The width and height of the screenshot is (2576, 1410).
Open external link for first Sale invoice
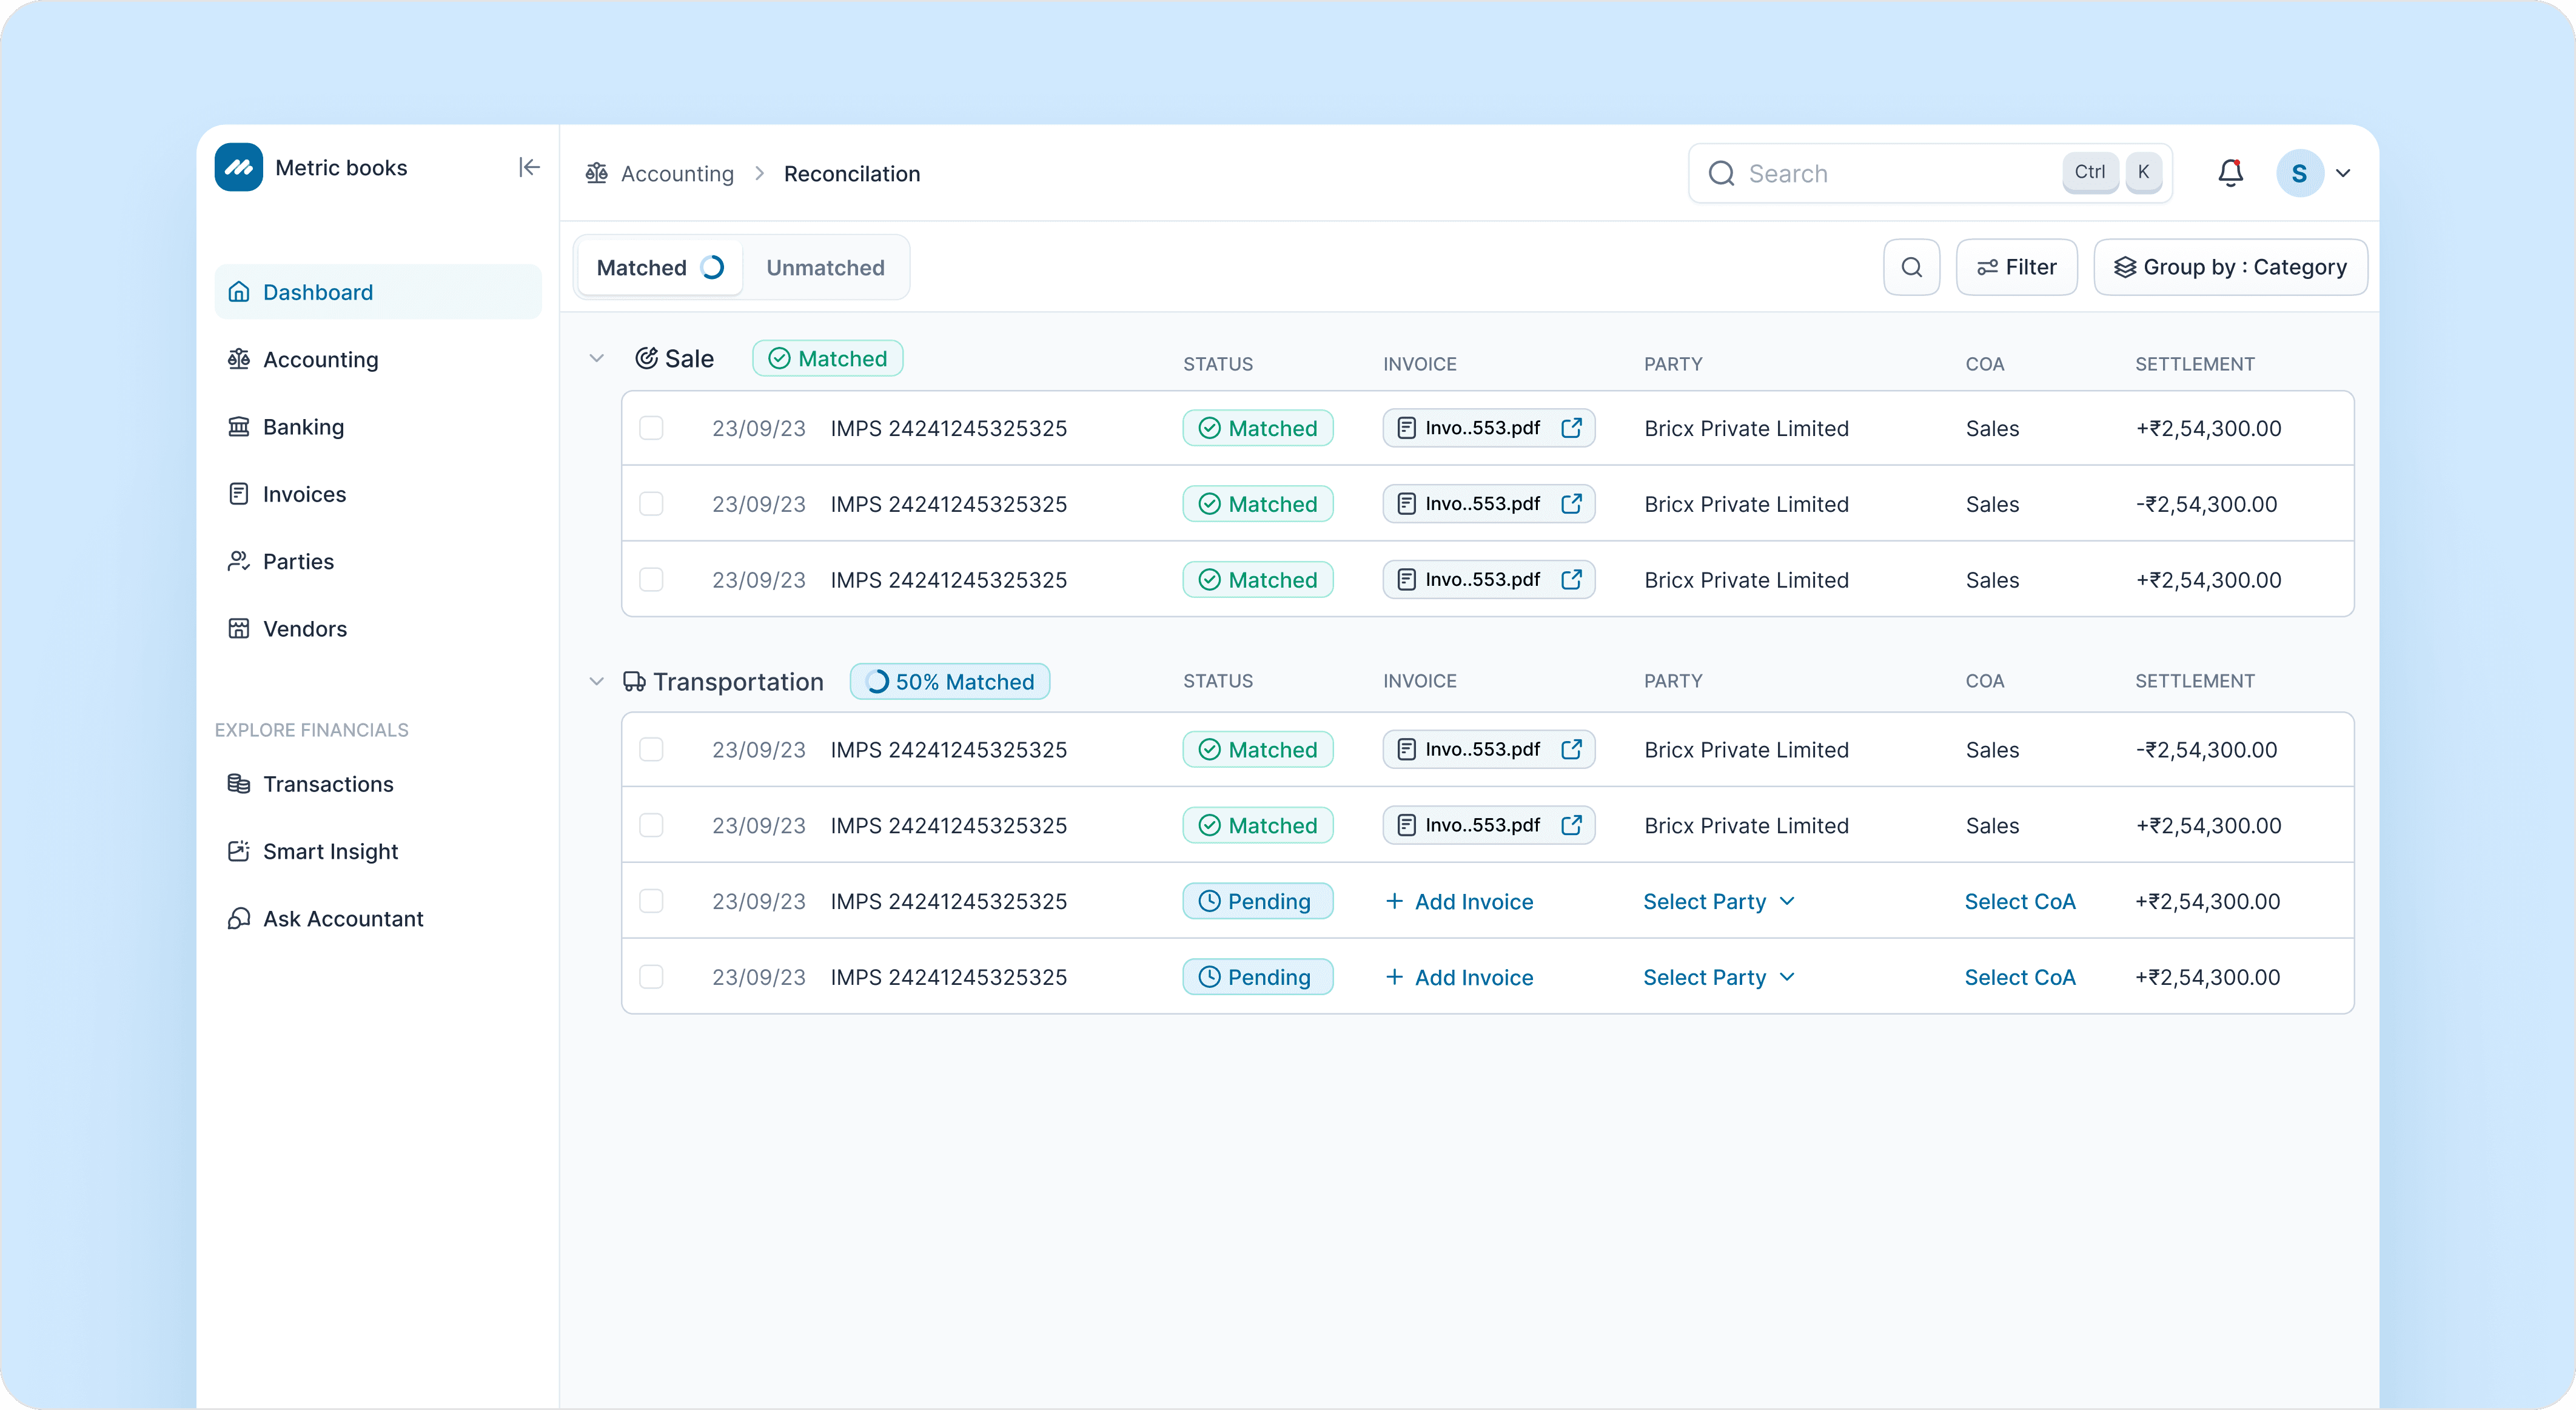coord(1571,428)
